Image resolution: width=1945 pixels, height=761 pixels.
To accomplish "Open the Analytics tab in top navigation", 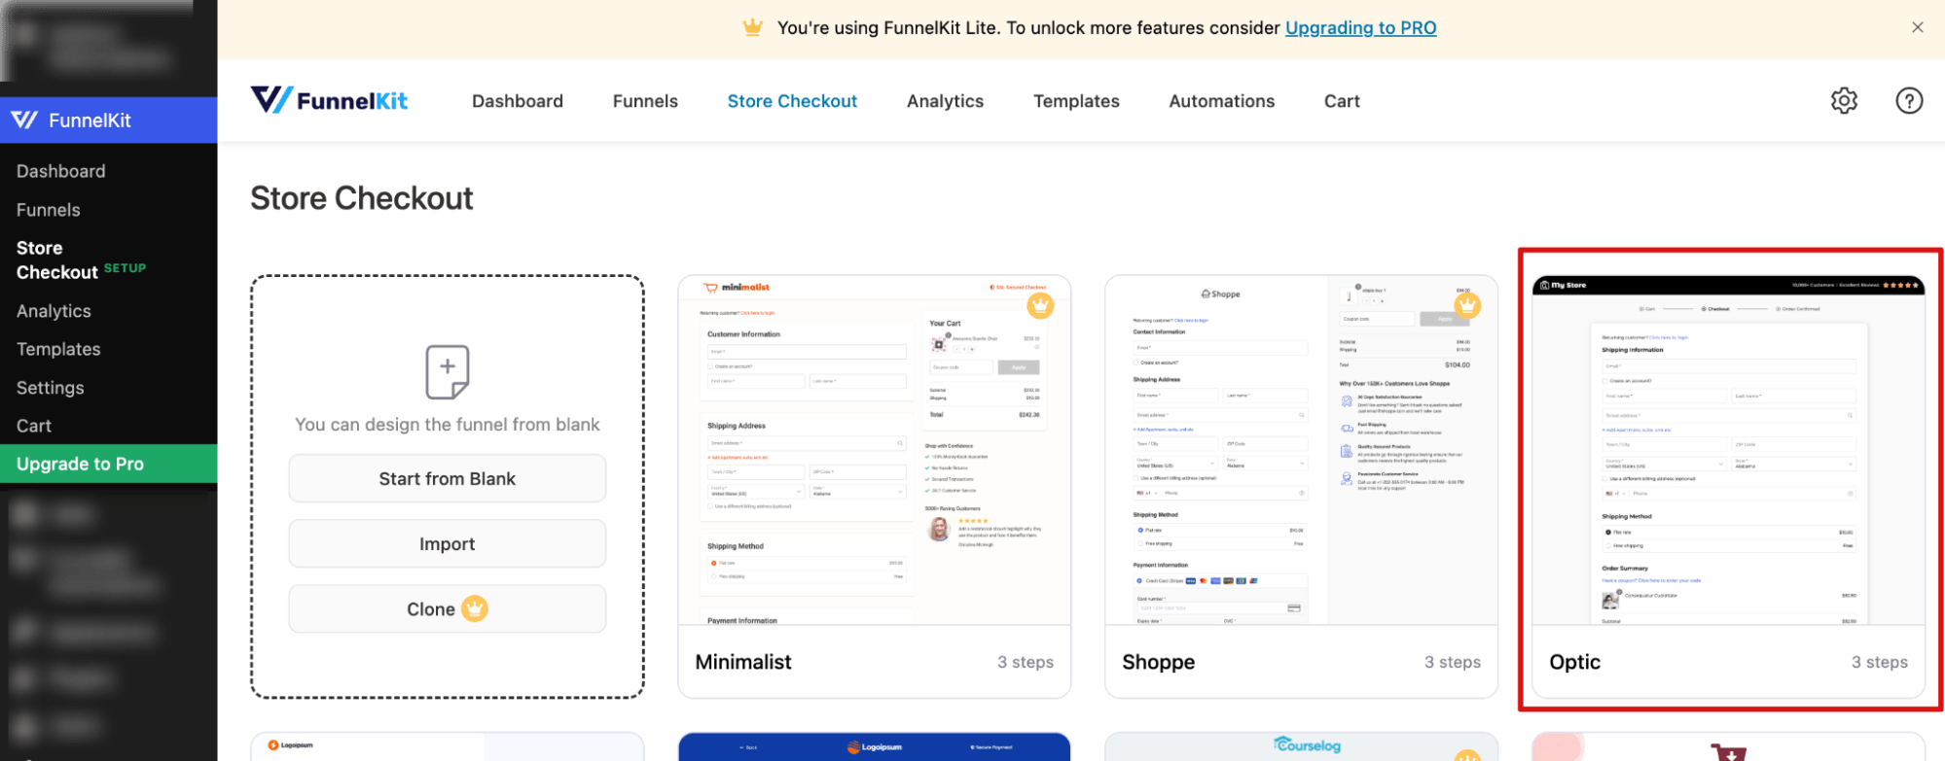I will [945, 101].
